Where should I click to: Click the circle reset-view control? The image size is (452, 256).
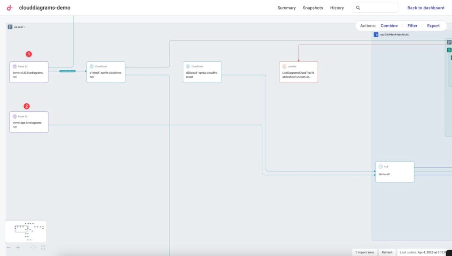[34, 248]
